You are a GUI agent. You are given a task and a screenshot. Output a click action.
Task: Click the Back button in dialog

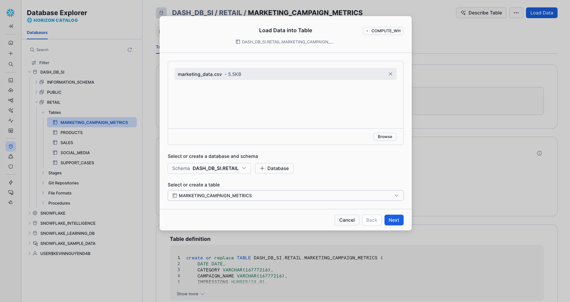click(372, 220)
